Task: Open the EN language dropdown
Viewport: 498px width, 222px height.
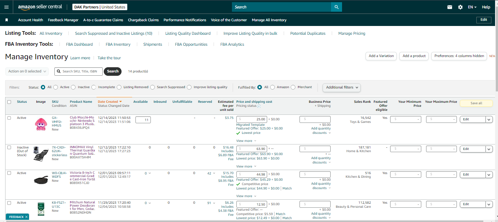Action: coord(472,7)
